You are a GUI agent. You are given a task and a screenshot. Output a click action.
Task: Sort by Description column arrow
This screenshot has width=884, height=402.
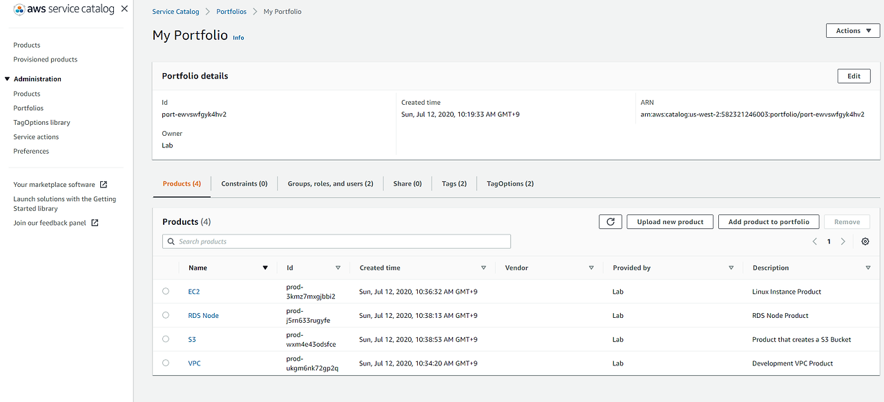868,268
